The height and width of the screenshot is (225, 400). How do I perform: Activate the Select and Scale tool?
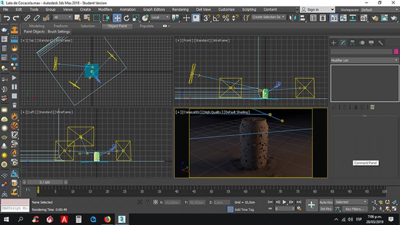135,18
